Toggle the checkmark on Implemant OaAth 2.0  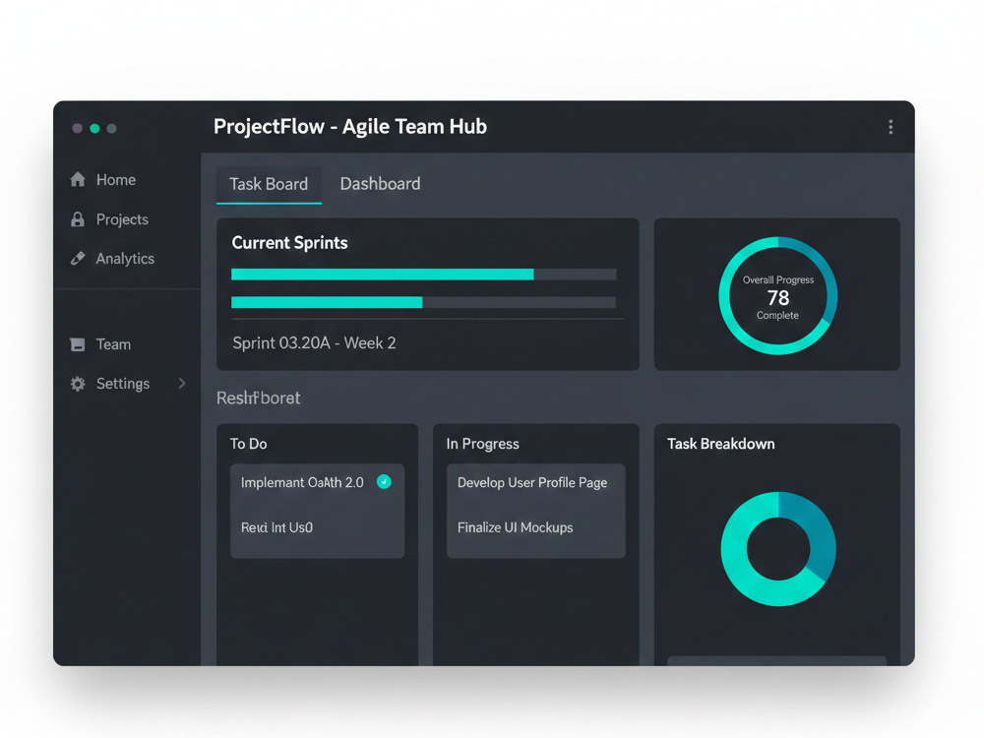click(x=384, y=482)
